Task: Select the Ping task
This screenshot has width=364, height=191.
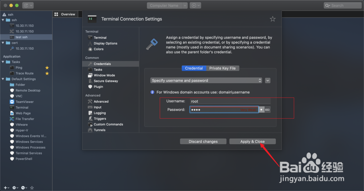Action: coord(19,68)
